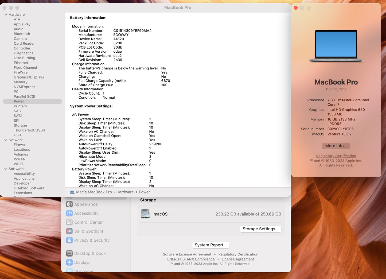Click the Accessibility icon in System Settings
386x279 pixels.
(69, 213)
